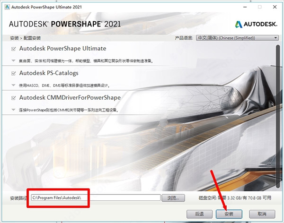This screenshot has width=284, height=223.
Task: Click the Autodesk PowerShape Ultimate component title
Action: [62, 49]
